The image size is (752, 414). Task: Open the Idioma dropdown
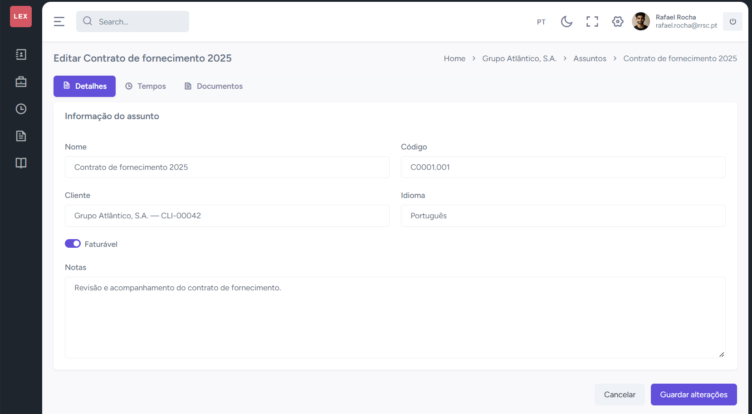point(563,216)
